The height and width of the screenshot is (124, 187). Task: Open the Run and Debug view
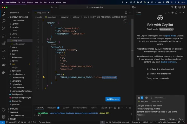pos(3,36)
